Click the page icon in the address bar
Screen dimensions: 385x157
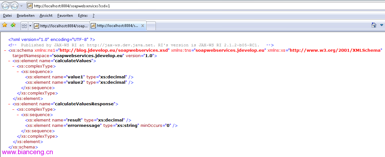[30, 6]
